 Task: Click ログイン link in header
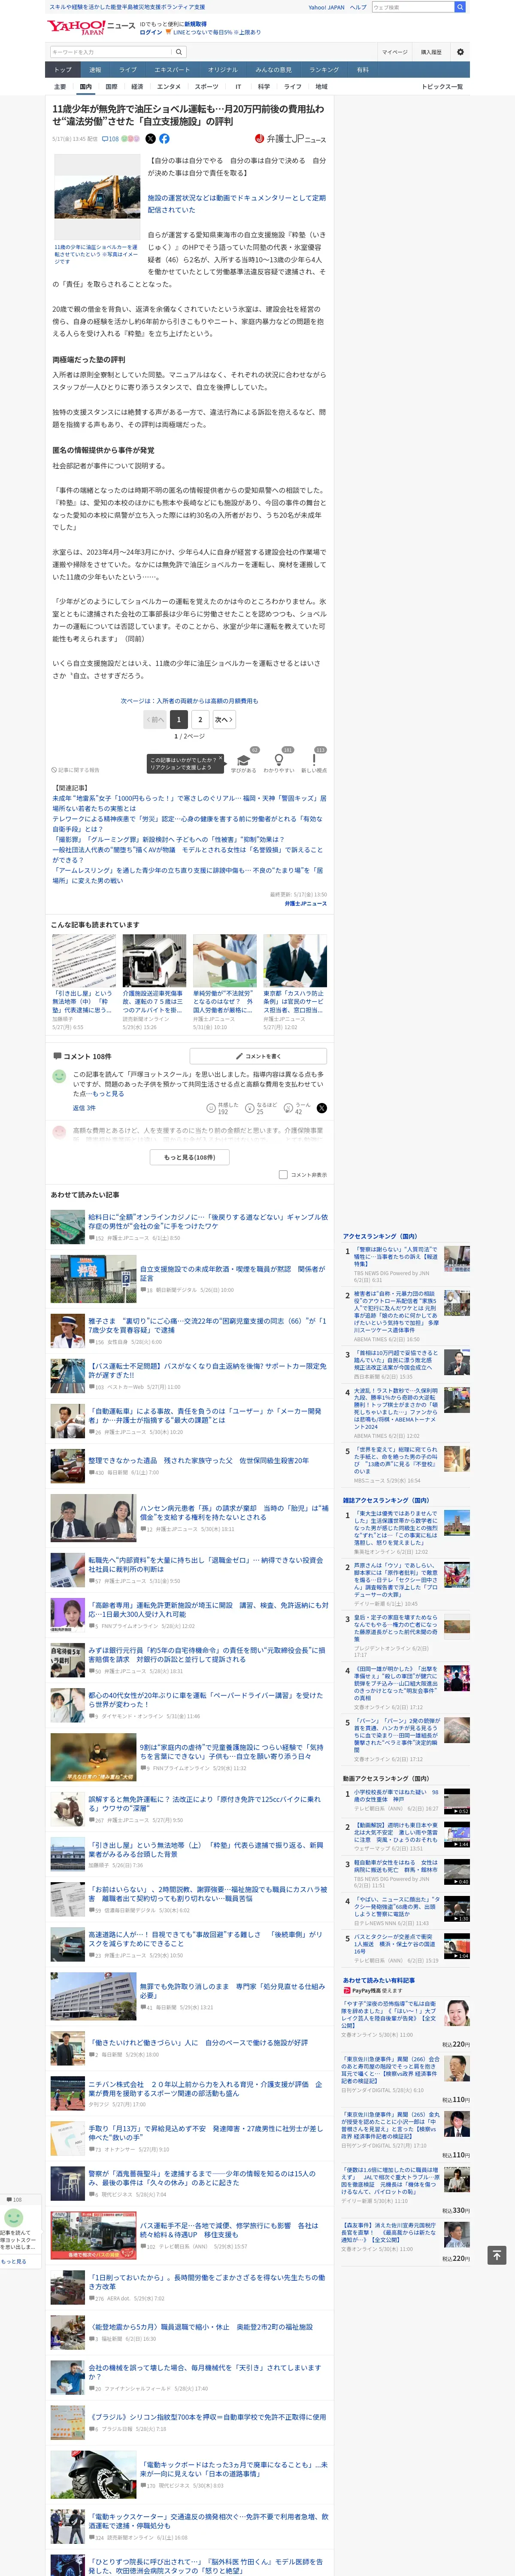point(151,32)
